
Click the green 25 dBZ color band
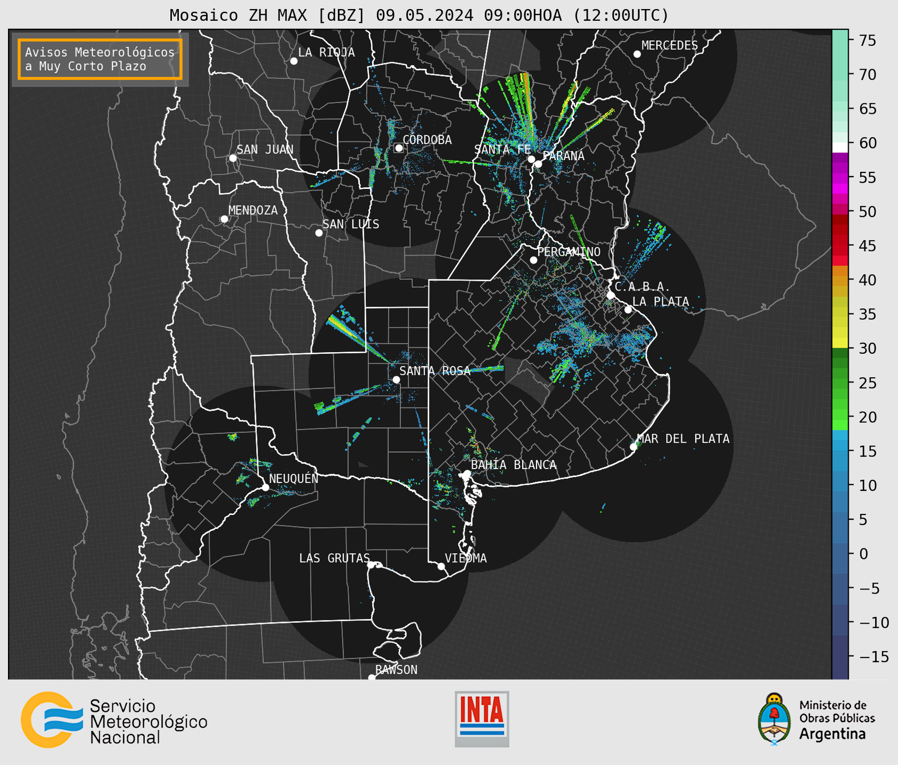[840, 382]
